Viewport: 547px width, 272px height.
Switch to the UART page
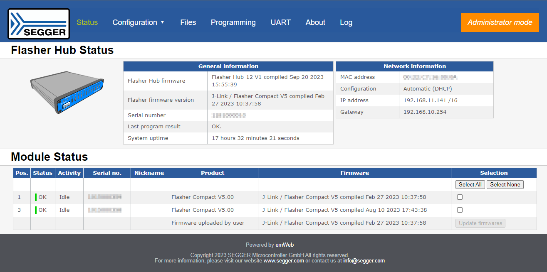[x=280, y=22]
